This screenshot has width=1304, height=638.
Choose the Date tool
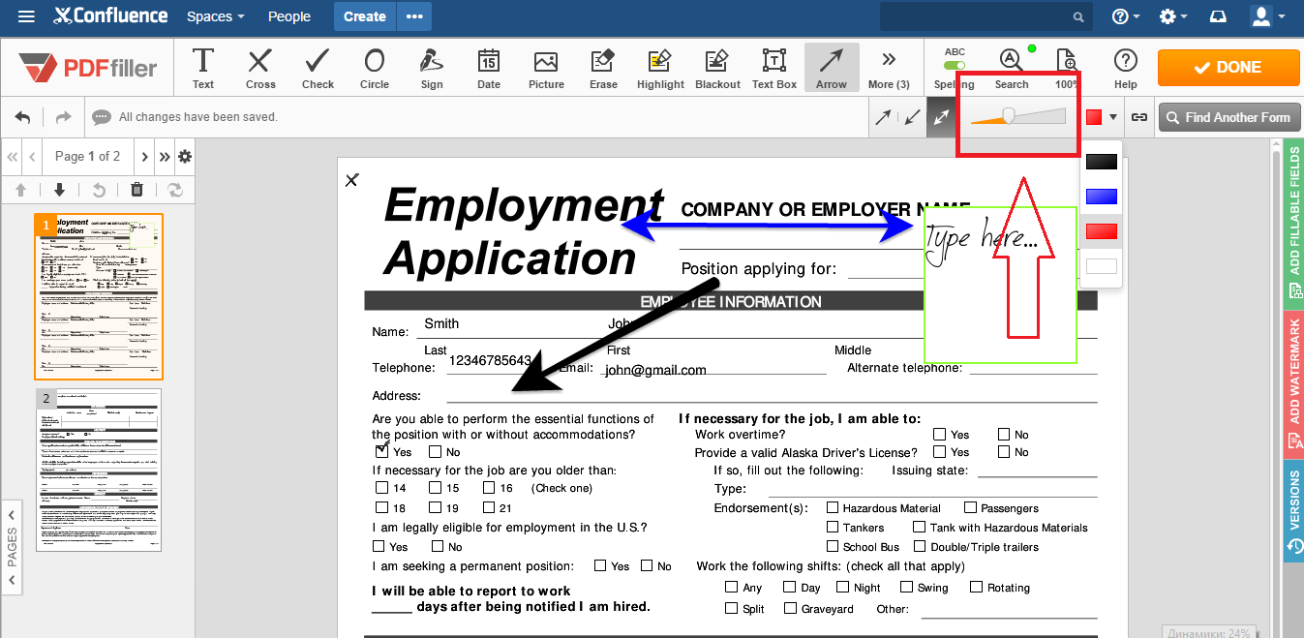(x=489, y=68)
